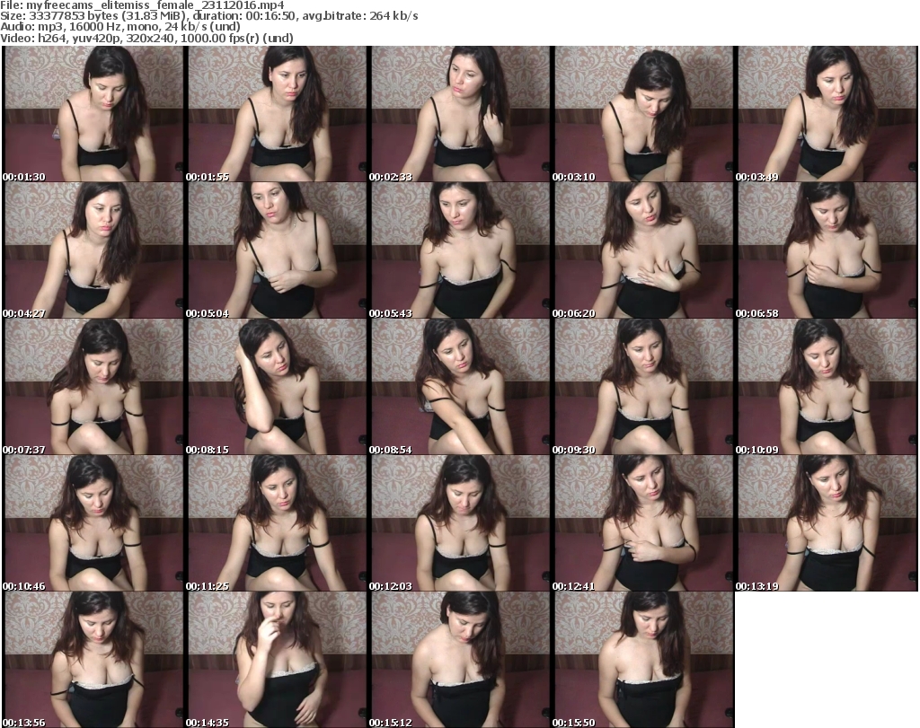Pick the snapshot timestamped 00:14:35
The height and width of the screenshot is (728, 920).
[x=277, y=660]
